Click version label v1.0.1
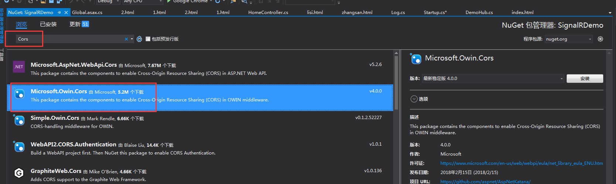616x184 pixels. (375, 144)
